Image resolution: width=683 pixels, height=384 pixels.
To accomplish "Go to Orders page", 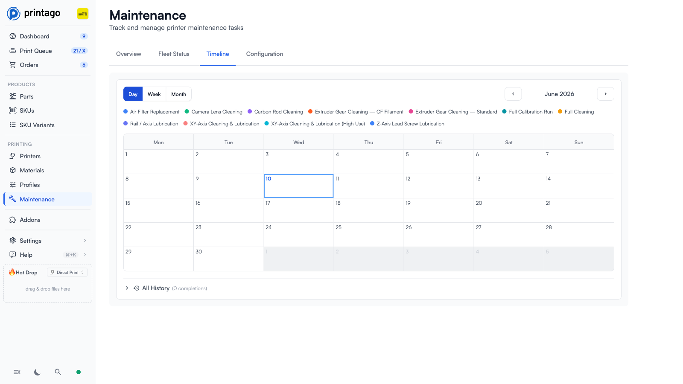I will [48, 65].
